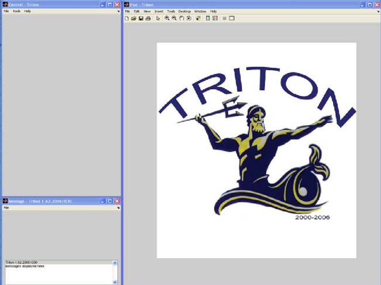Select the Zoom Out magnifier tool

pos(174,18)
